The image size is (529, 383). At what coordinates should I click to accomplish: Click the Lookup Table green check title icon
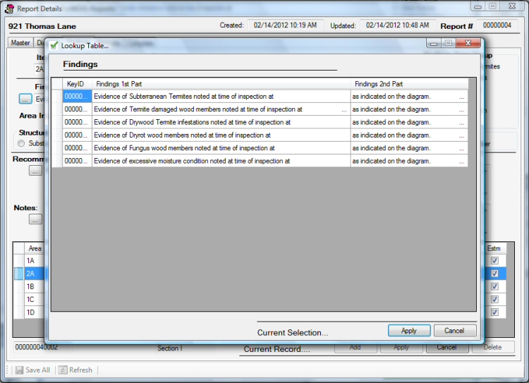pos(54,46)
